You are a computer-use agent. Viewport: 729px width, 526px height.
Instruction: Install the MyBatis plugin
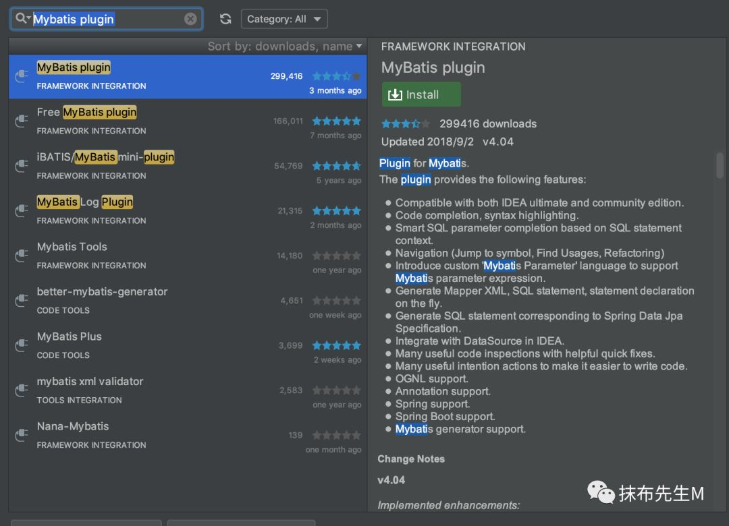[x=421, y=94]
